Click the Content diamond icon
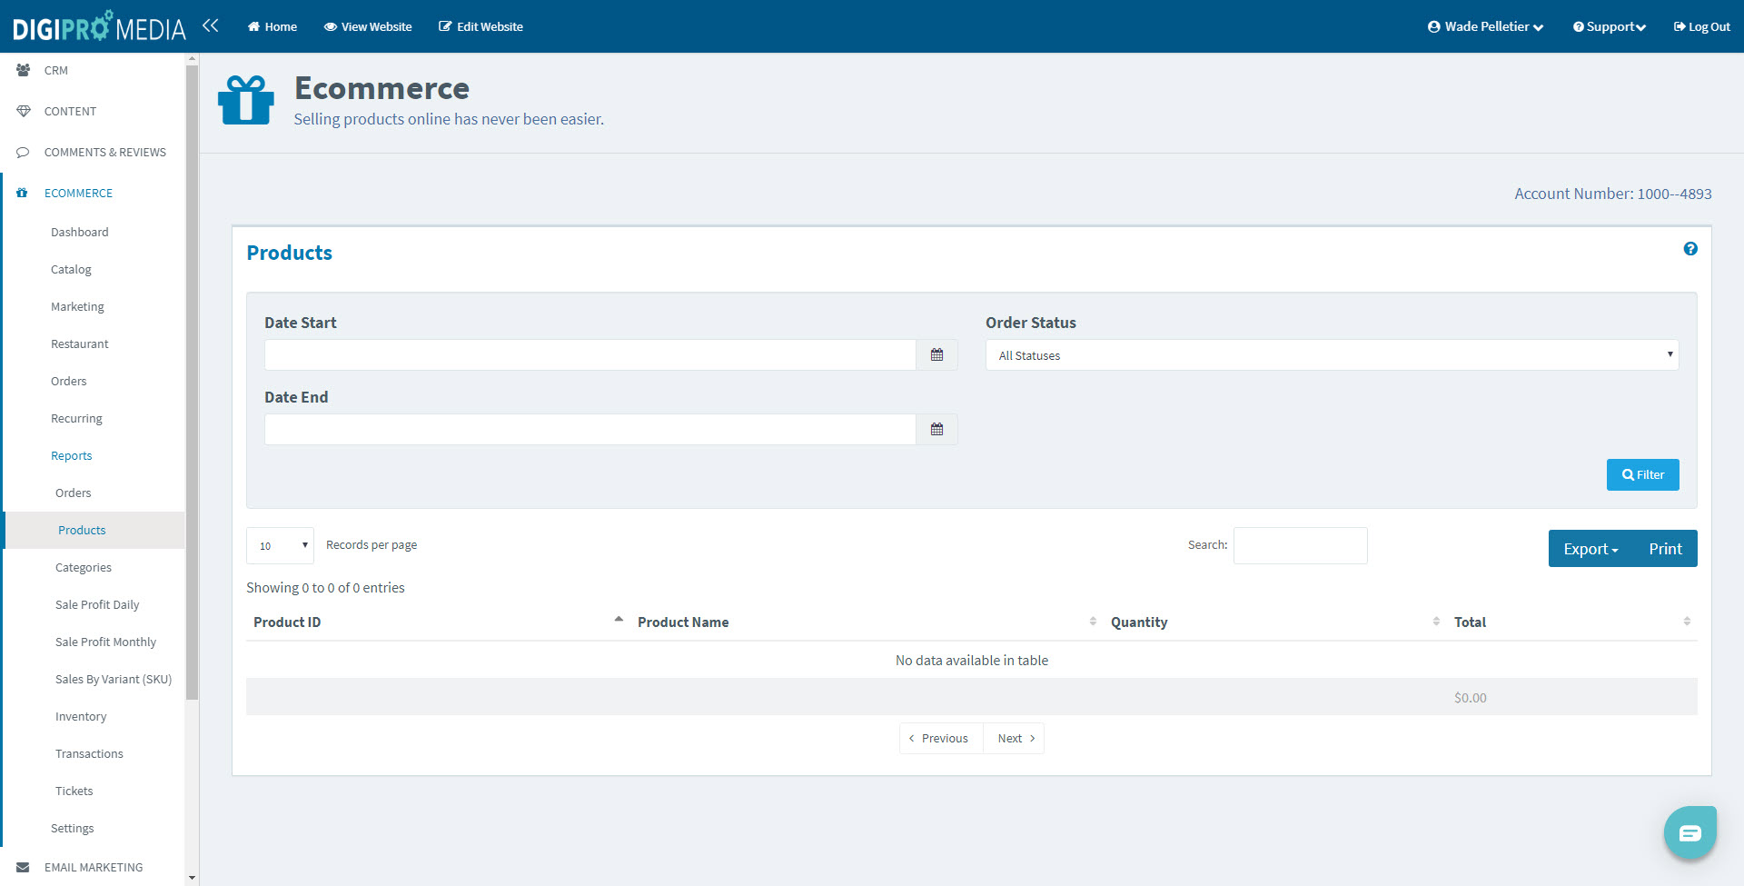The image size is (1744, 886). (24, 111)
